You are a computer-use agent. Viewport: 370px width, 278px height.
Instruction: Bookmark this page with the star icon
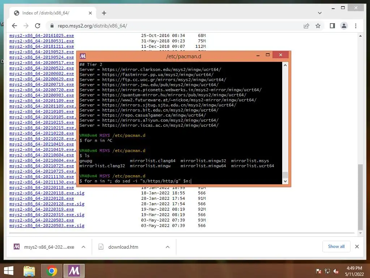coord(318,26)
